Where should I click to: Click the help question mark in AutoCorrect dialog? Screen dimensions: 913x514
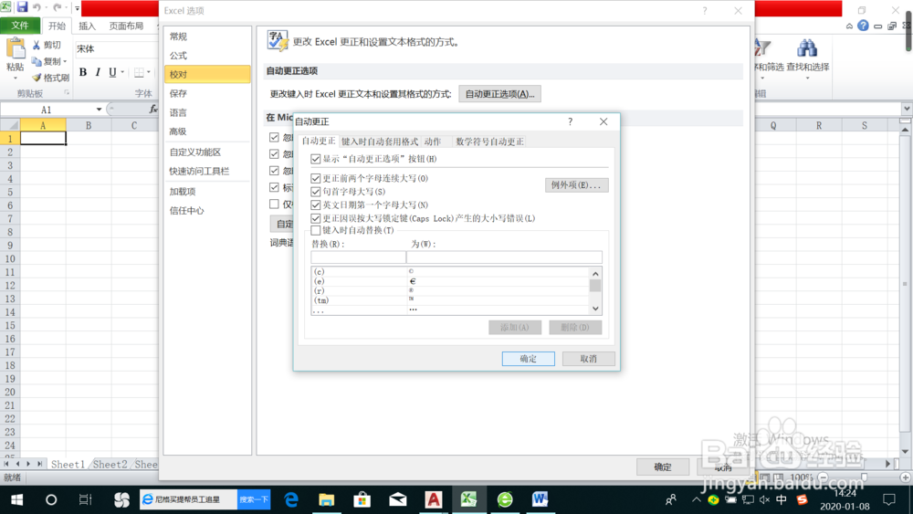(x=570, y=121)
